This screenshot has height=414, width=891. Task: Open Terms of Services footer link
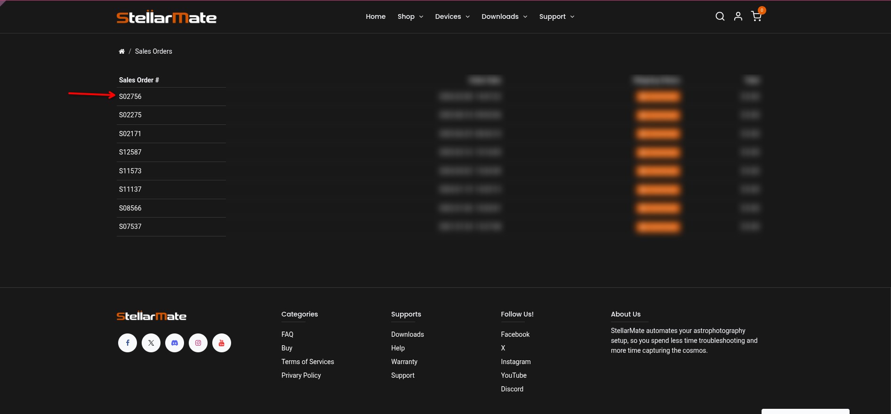pyautogui.click(x=308, y=362)
